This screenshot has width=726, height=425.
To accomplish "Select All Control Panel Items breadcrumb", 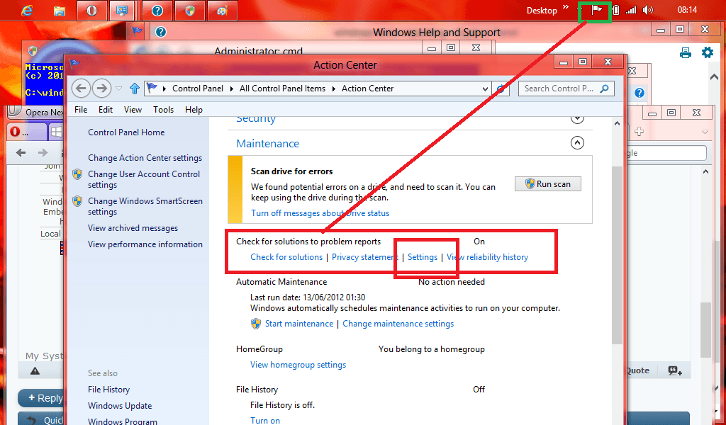I will coord(282,89).
